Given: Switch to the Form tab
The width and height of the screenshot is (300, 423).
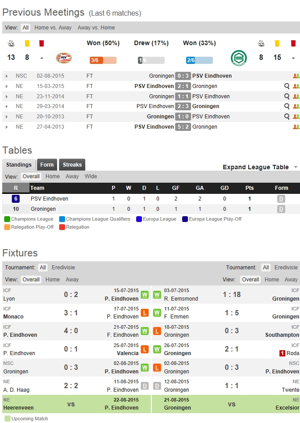Looking at the screenshot, I should point(47,165).
